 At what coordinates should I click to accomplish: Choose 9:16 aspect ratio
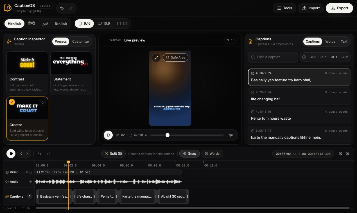(84, 24)
